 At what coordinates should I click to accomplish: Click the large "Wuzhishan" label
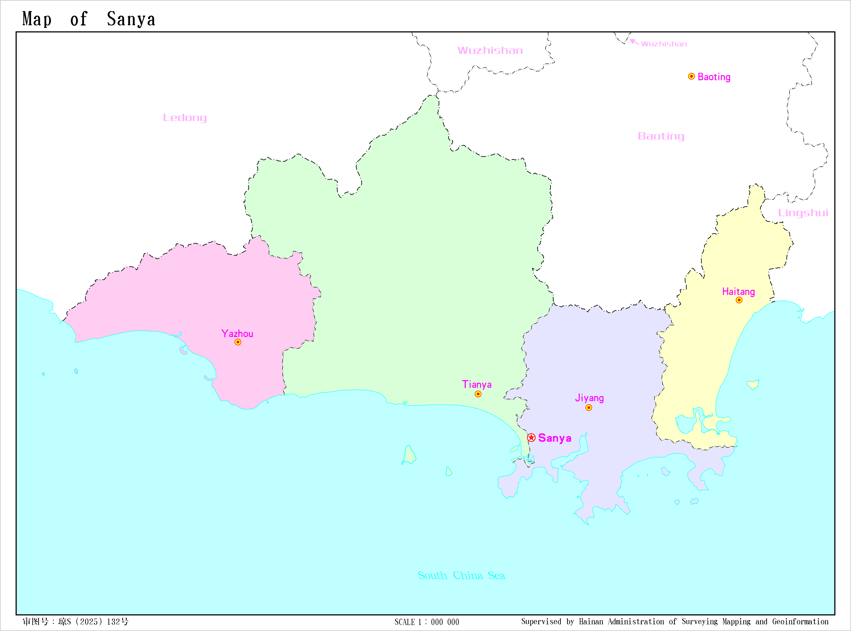[490, 50]
